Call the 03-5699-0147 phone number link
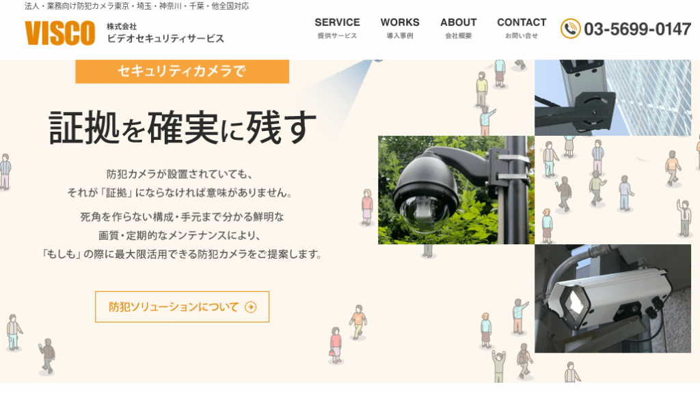This screenshot has width=700, height=393. (x=636, y=29)
